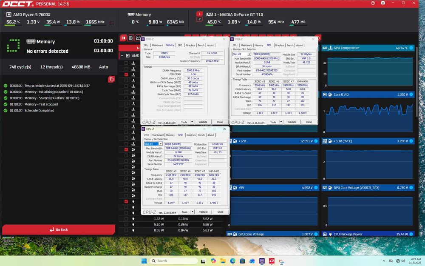Viewport: 425px width, 266px height.
Task: Select DRAM Frequency value 2993.8 MHz
Action: [193, 70]
